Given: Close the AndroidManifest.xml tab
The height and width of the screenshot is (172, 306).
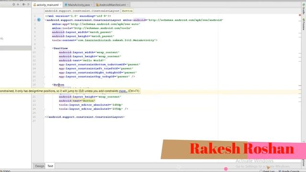Looking at the screenshot, I should (x=128, y=5).
